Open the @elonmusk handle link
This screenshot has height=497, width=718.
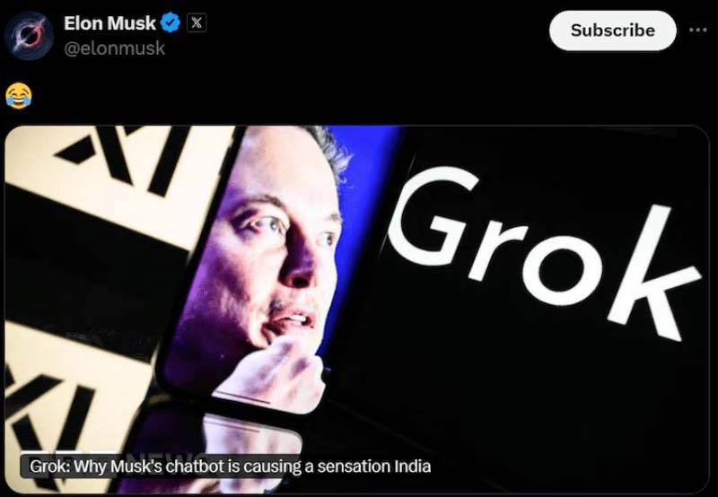(x=115, y=48)
